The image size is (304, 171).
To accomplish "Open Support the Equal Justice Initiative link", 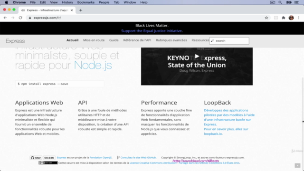I will click(152, 31).
